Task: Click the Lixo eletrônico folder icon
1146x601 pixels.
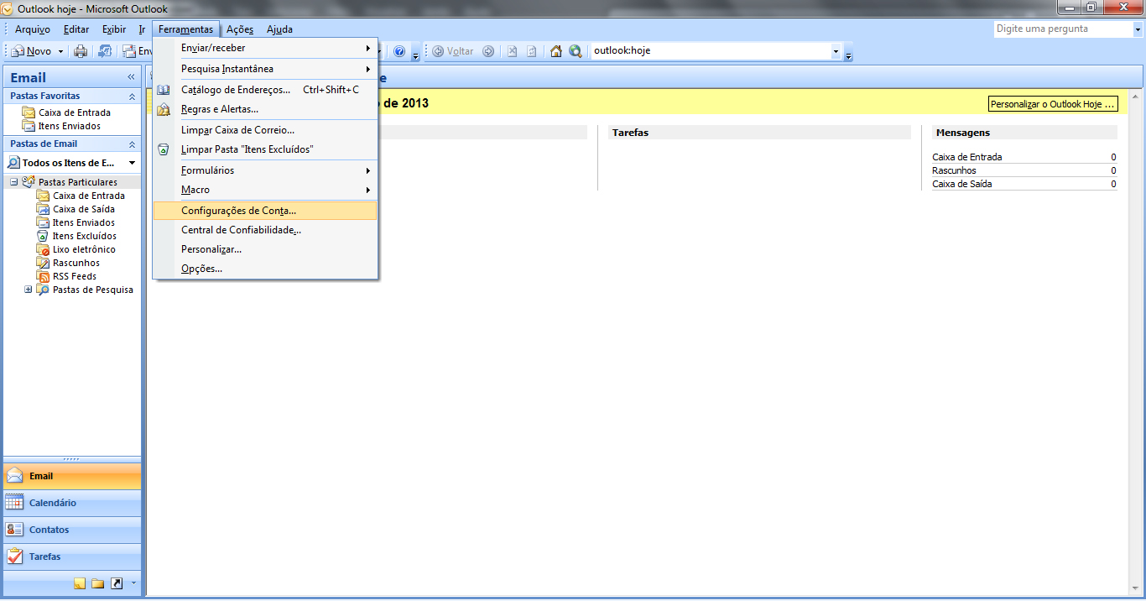Action: pyautogui.click(x=43, y=249)
